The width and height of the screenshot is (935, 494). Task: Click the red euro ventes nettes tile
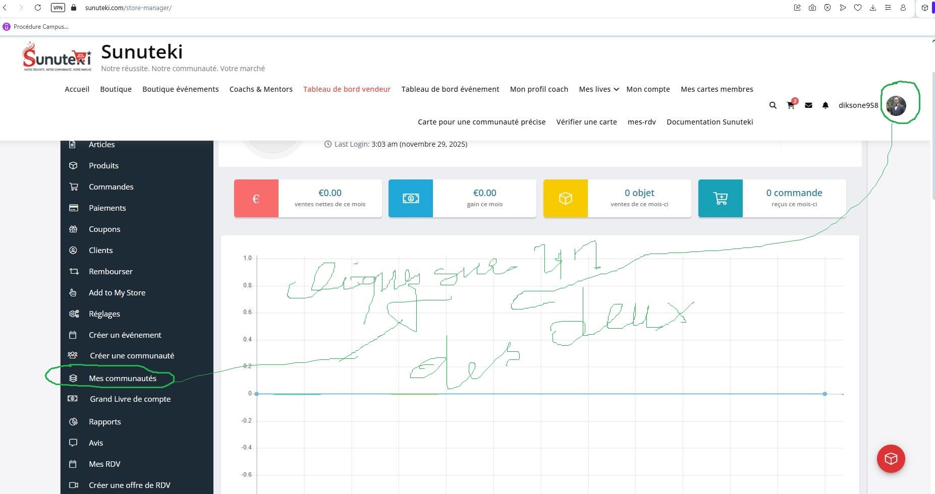pos(256,199)
